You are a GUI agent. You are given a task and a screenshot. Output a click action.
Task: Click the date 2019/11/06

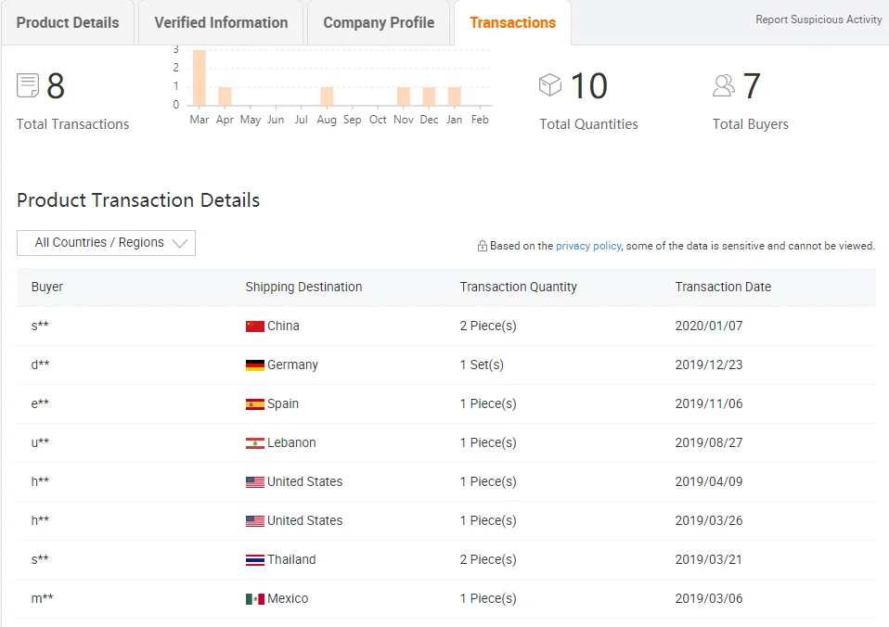coord(709,403)
